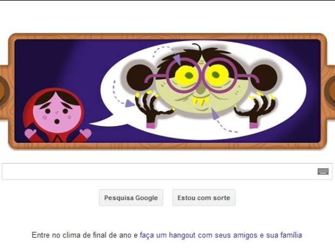Click the wolf's left hair bun
Screen dimensions: 335x251
[x=139, y=77]
